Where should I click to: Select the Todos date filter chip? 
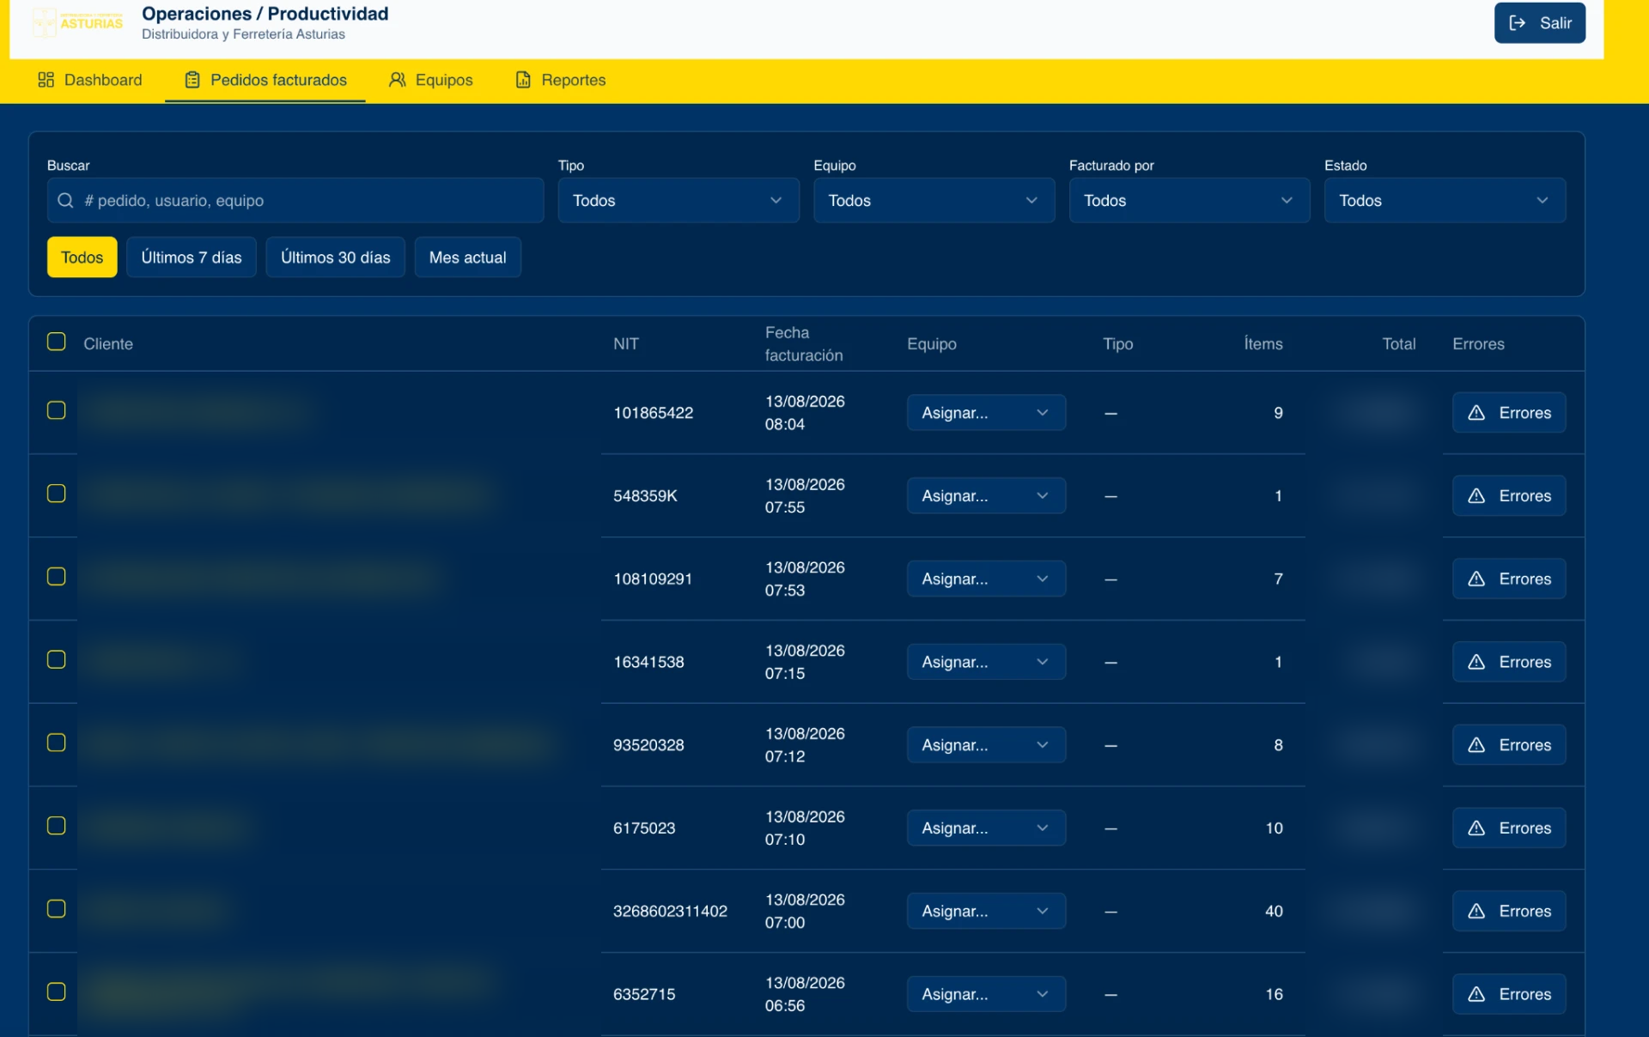pyautogui.click(x=82, y=258)
